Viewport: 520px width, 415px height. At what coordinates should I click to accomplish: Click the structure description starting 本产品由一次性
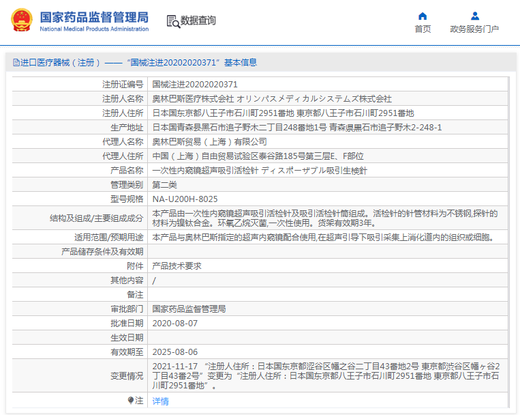325,218
